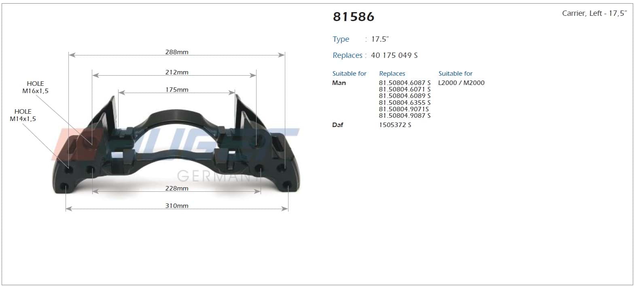The height and width of the screenshot is (286, 634).
Task: Click the 228mm dimension label
Action: coord(177,189)
